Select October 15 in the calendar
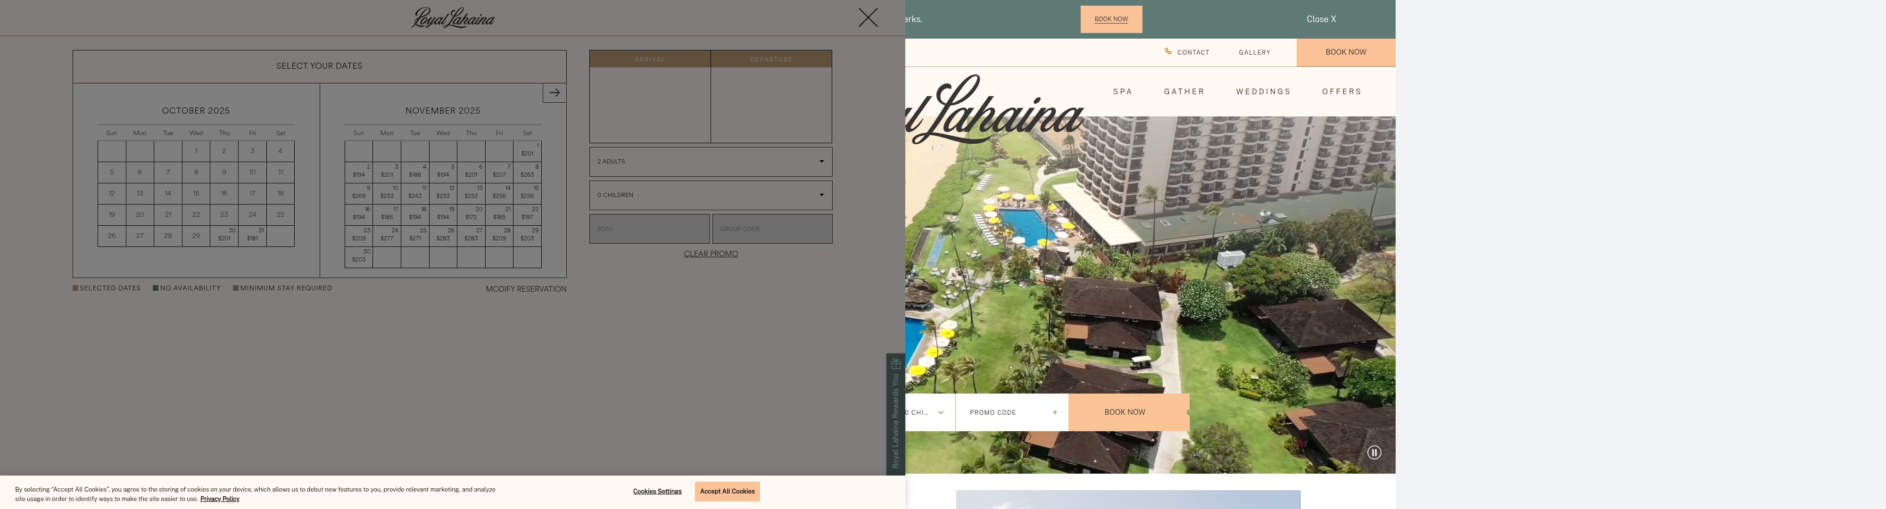 [196, 194]
